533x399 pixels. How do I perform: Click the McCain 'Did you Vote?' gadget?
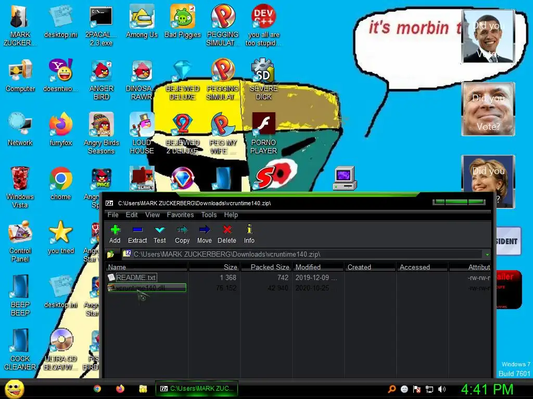[x=488, y=109]
